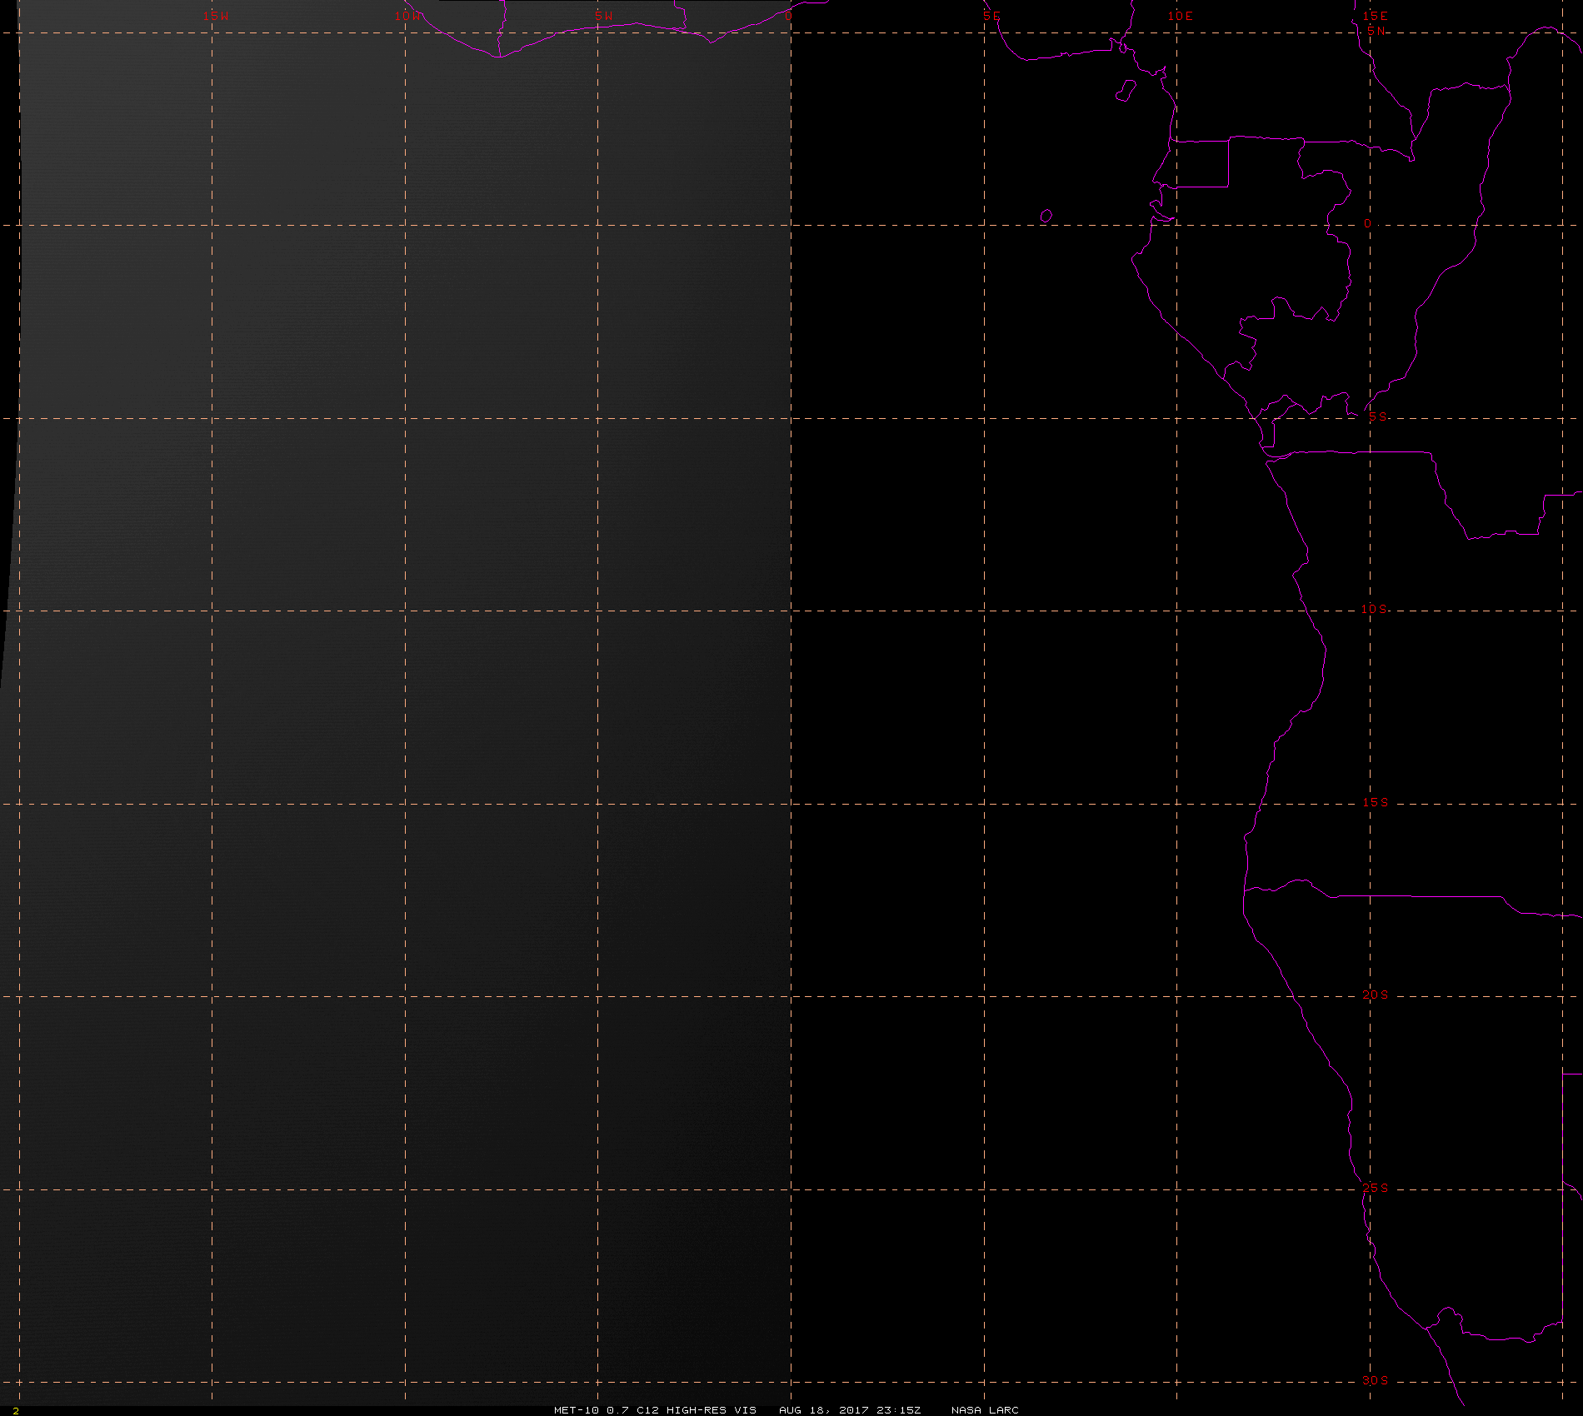Click the 23:15Z timestamp in caption
The image size is (1583, 1416).
point(899,1410)
